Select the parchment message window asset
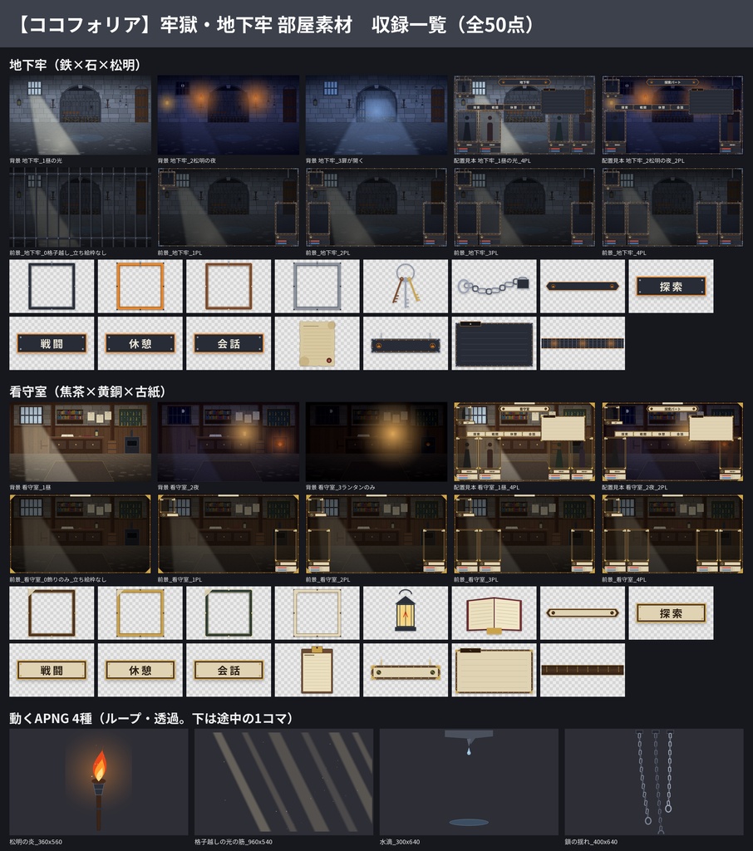Image resolution: width=753 pixels, height=851 pixels. click(494, 671)
